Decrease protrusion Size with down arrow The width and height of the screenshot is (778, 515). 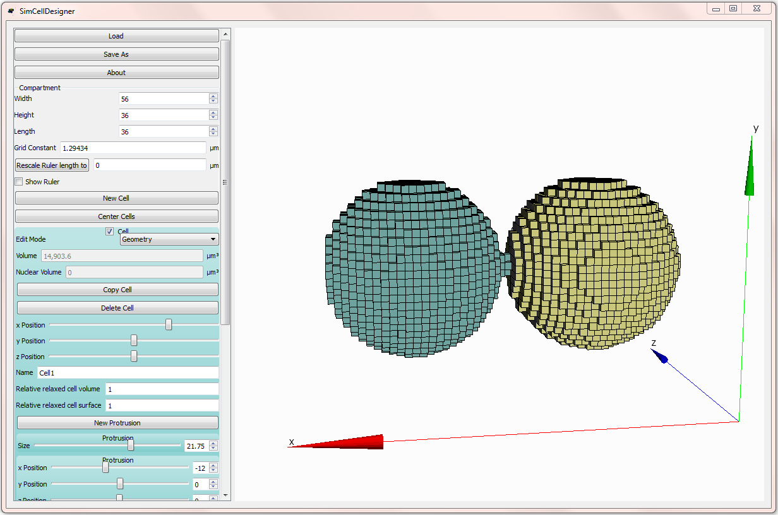pyautogui.click(x=213, y=449)
